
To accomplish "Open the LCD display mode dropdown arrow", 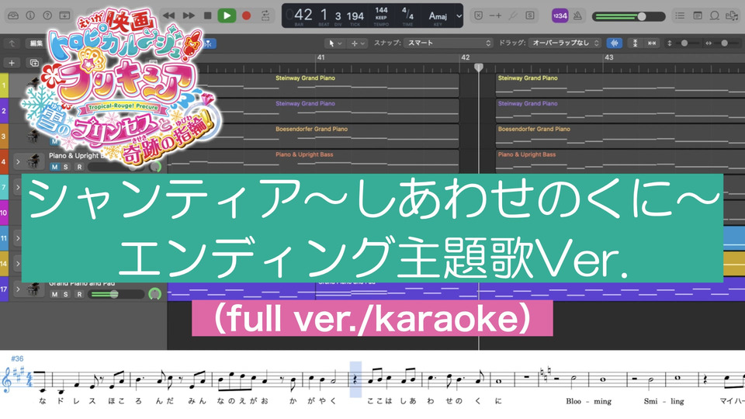I will pyautogui.click(x=459, y=16).
